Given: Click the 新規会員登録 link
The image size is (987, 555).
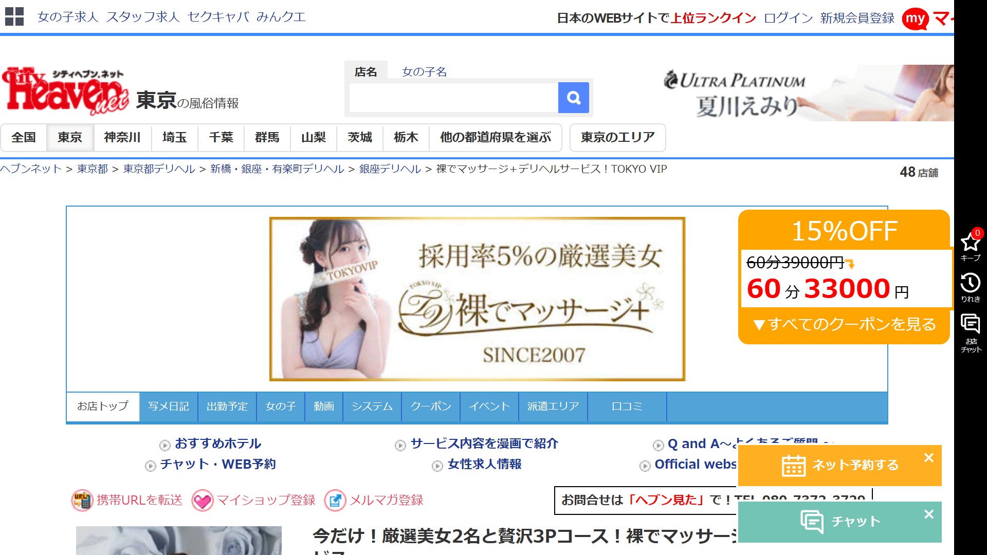Looking at the screenshot, I should tap(857, 18).
